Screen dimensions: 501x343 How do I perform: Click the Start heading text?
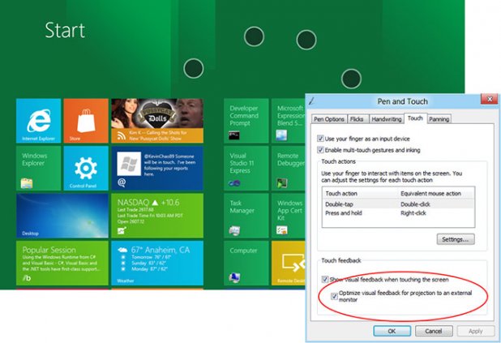(x=65, y=30)
